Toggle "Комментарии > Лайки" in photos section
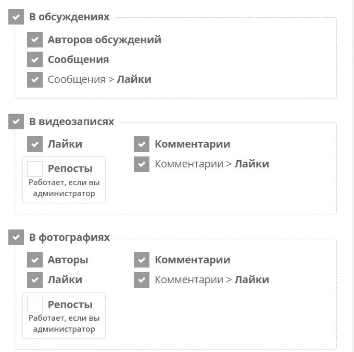 (x=142, y=280)
